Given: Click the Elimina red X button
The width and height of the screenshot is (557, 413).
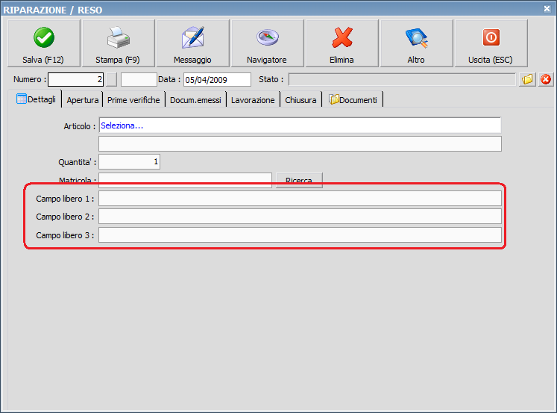Looking at the screenshot, I should coord(342,43).
